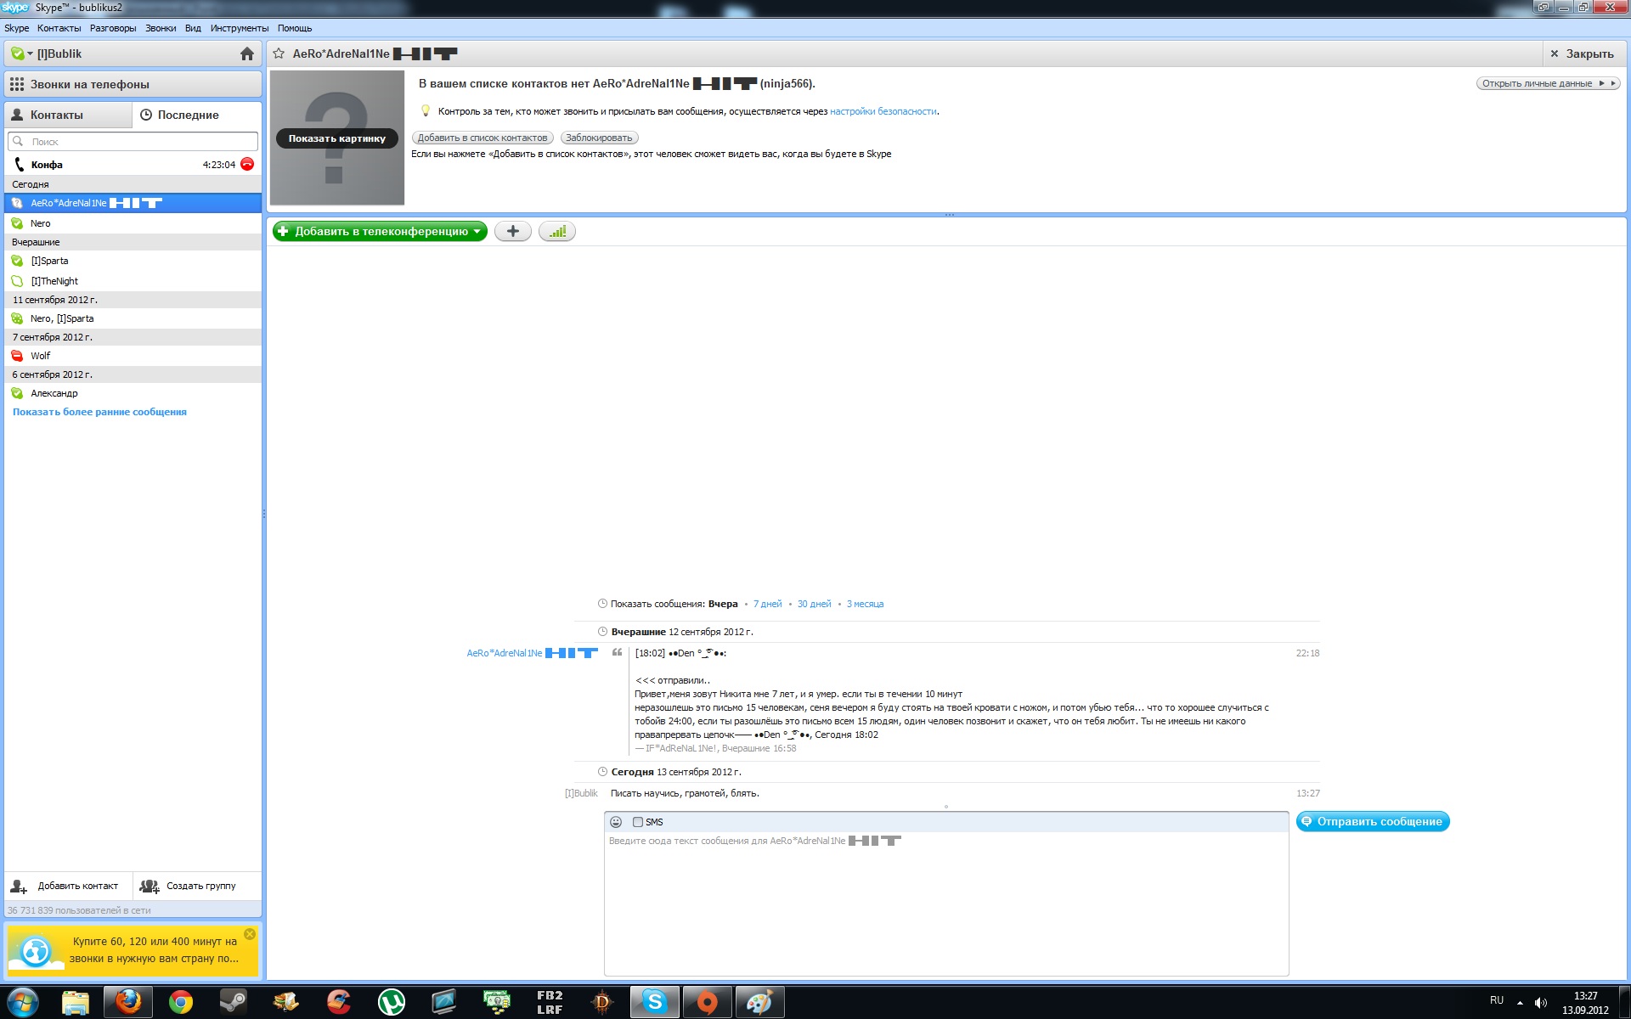1631x1019 pixels.
Task: Open the Контакты menu in menu bar
Action: tap(59, 28)
